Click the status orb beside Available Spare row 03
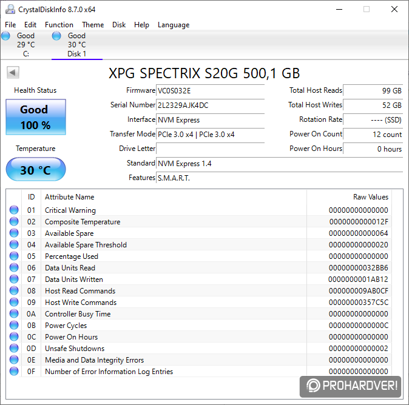The width and height of the screenshot is (409, 405). tap(14, 233)
